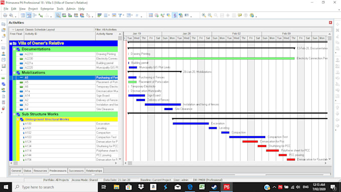
Task: Collapse the Documentations WBS group
Action: 15,49
